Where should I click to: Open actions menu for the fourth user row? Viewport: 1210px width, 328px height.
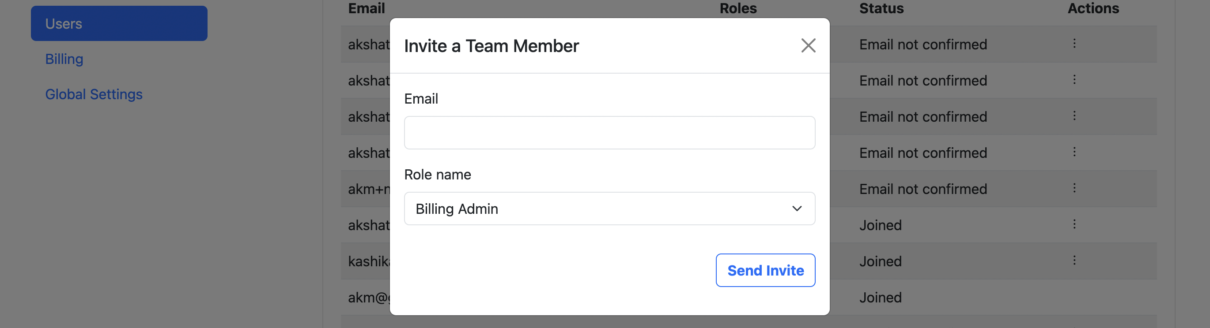tap(1074, 152)
